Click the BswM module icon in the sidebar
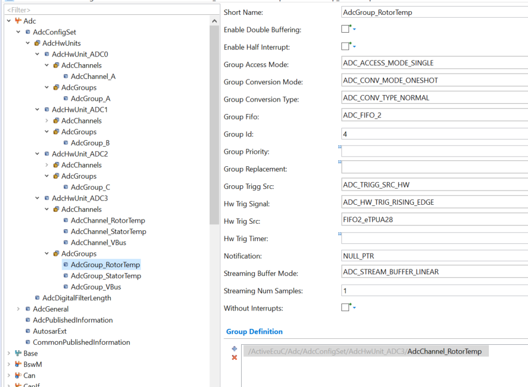528x387 pixels. (x=18, y=364)
